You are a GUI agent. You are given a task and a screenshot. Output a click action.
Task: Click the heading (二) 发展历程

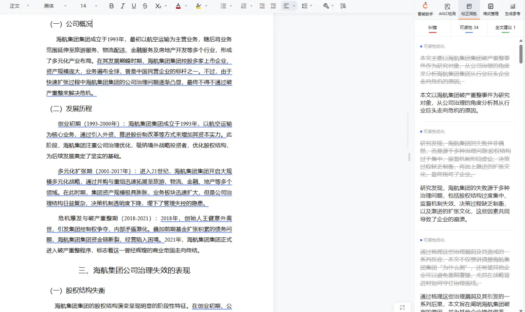(x=71, y=109)
